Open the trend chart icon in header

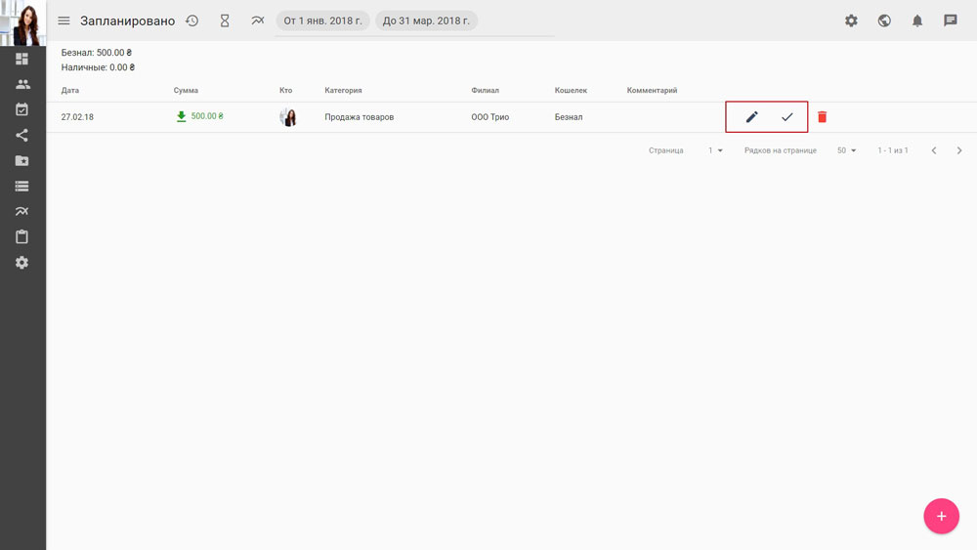[x=257, y=21]
